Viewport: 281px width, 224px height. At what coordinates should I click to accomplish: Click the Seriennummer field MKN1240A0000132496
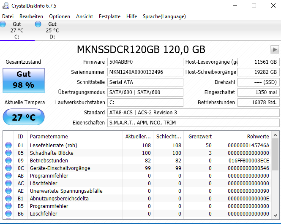click(145, 72)
